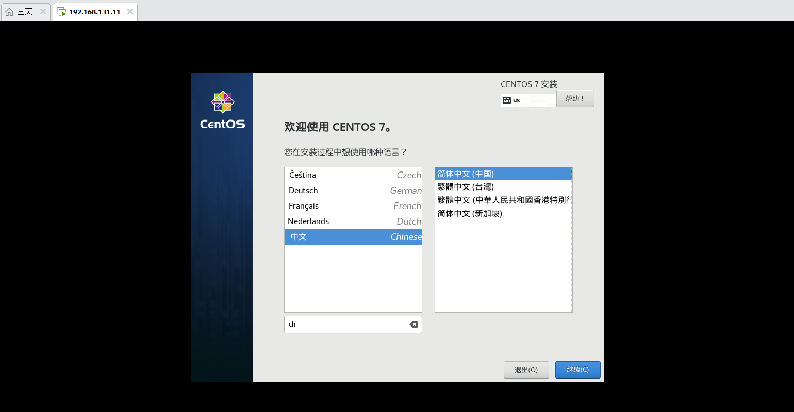Click the VM icon on 192.168.131.11 tab

point(61,12)
